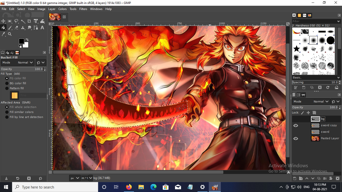The width and height of the screenshot is (342, 192).
Task: Open the Filters menu
Action: (x=83, y=9)
